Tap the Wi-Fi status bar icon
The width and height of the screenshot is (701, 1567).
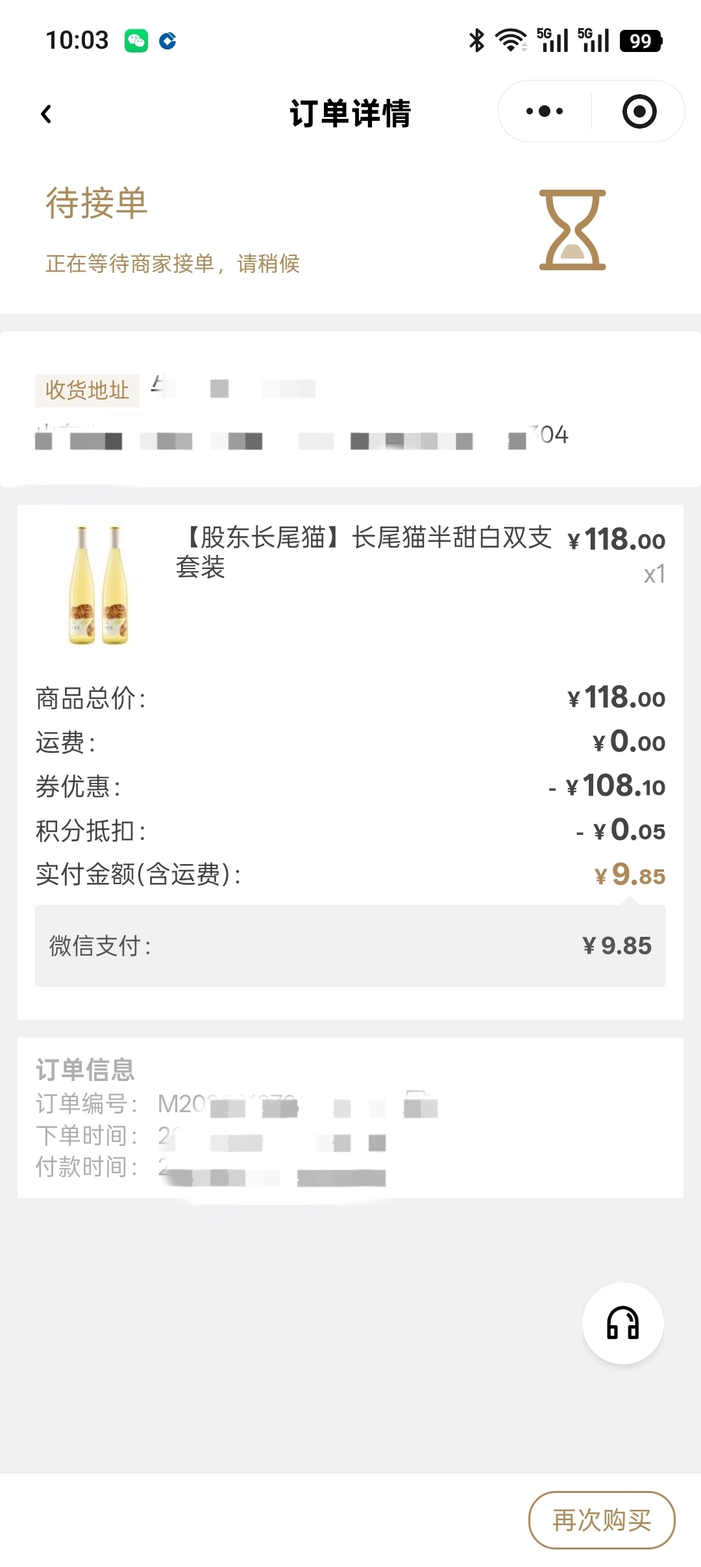[511, 40]
